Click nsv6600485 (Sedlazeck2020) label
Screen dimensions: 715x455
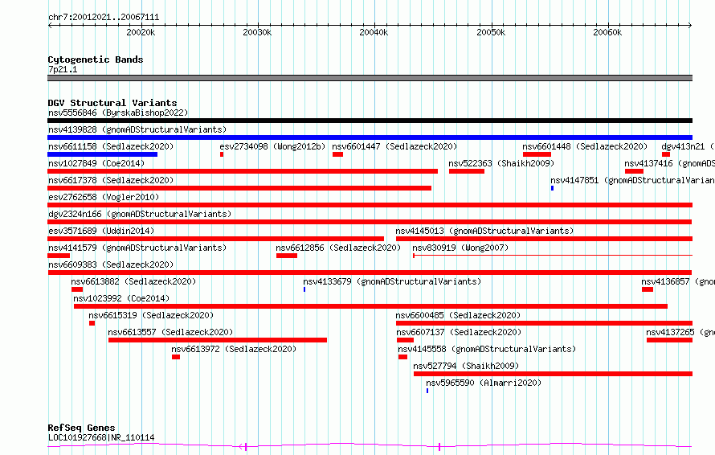[x=458, y=315]
